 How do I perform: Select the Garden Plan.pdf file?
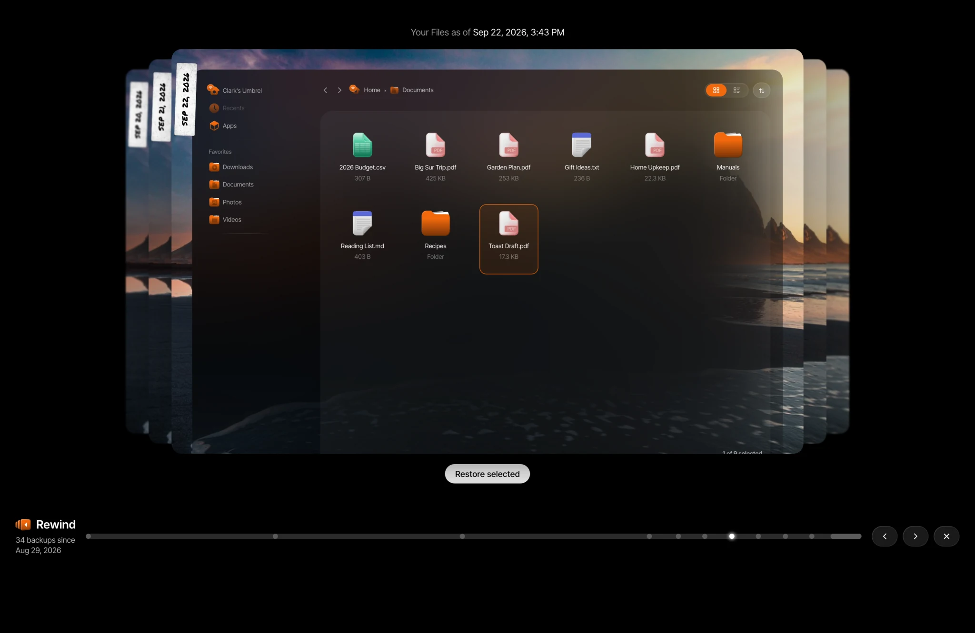pos(508,157)
